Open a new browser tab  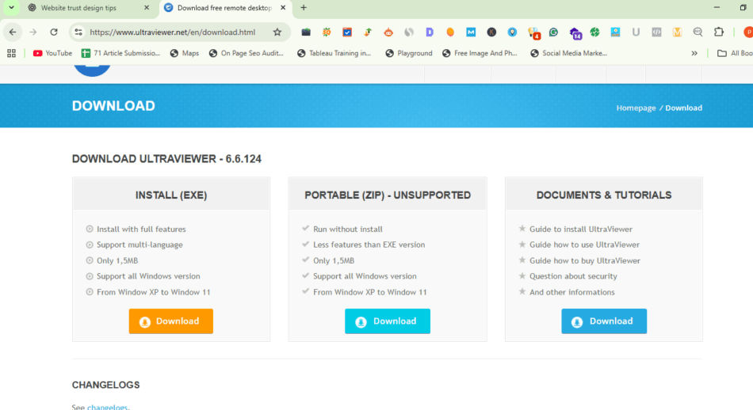pos(304,8)
